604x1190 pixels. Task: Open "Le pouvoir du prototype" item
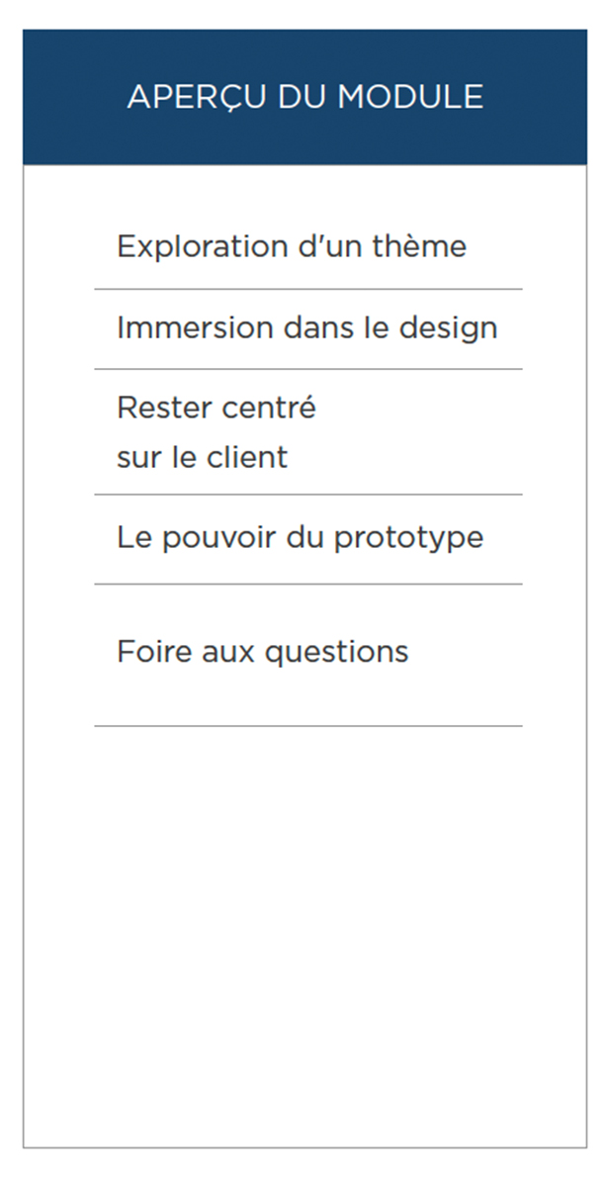[x=300, y=538]
